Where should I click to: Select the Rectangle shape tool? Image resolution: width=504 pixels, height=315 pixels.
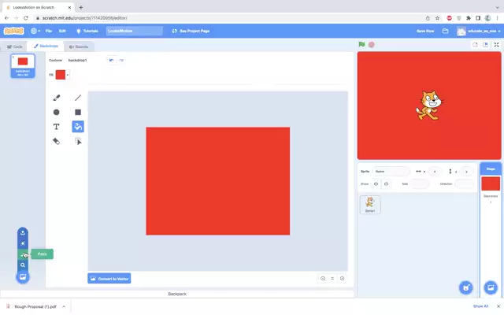pos(78,112)
